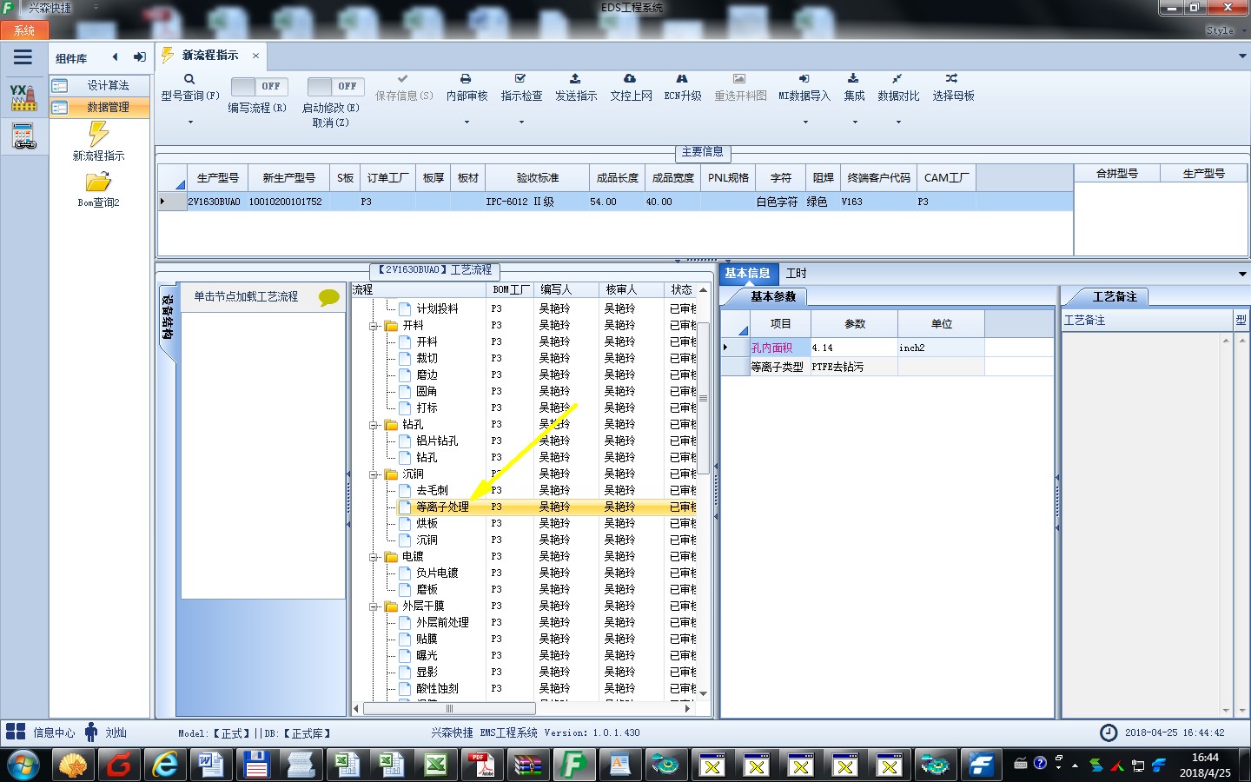Click the process tree scroll down arrow
This screenshot has width=1251, height=782.
coord(704,693)
